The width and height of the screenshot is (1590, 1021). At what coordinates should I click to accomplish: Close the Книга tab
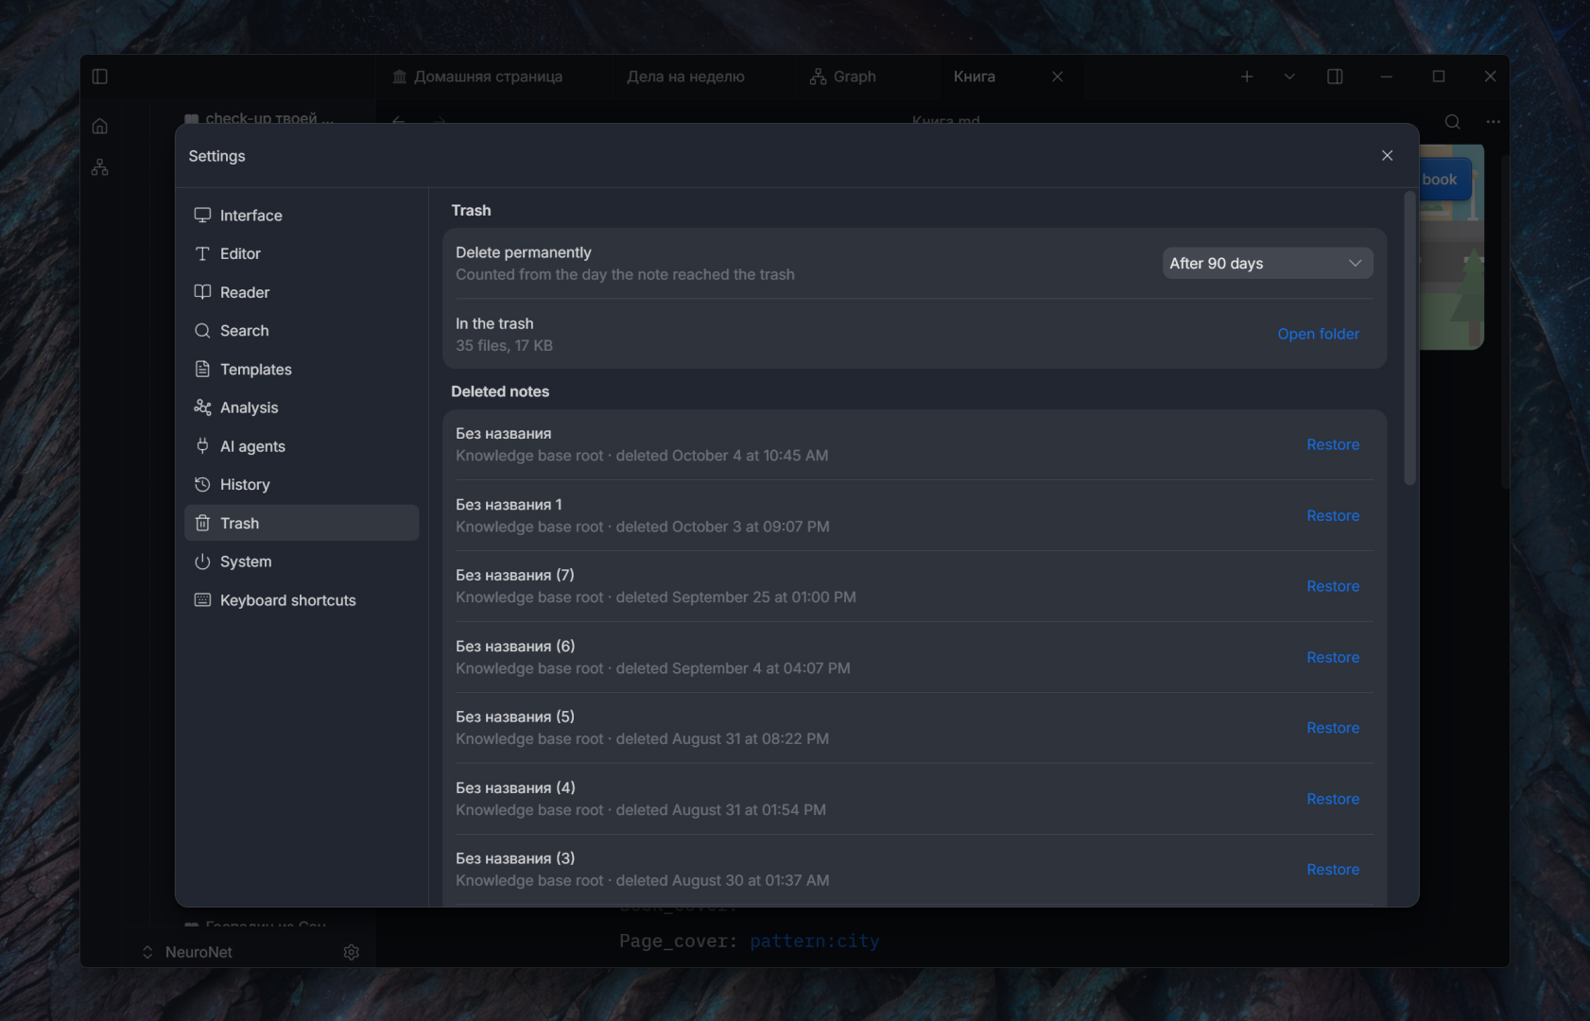tap(1058, 77)
